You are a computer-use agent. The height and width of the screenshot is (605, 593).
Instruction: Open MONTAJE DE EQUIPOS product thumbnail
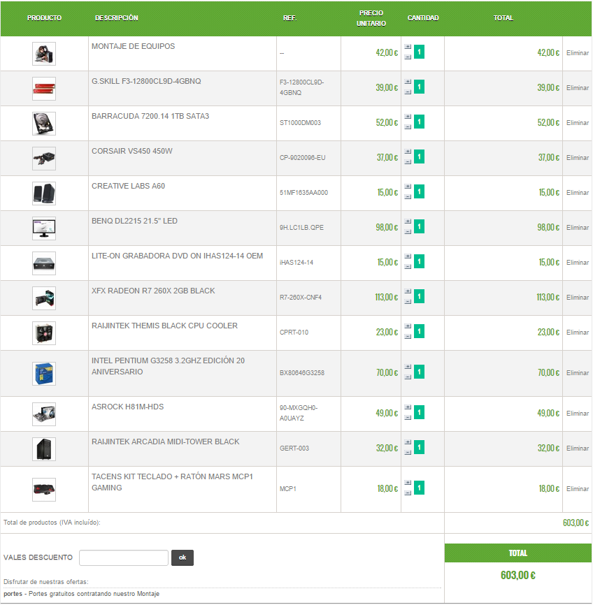click(44, 54)
